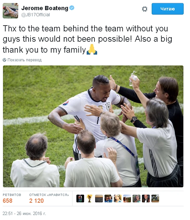Open the gear settings menu
Viewport: 190px width, 220px height.
tap(144, 9)
